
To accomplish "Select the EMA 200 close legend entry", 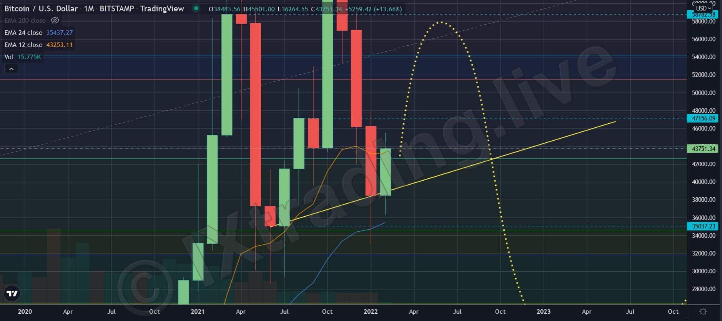I will 25,20.
